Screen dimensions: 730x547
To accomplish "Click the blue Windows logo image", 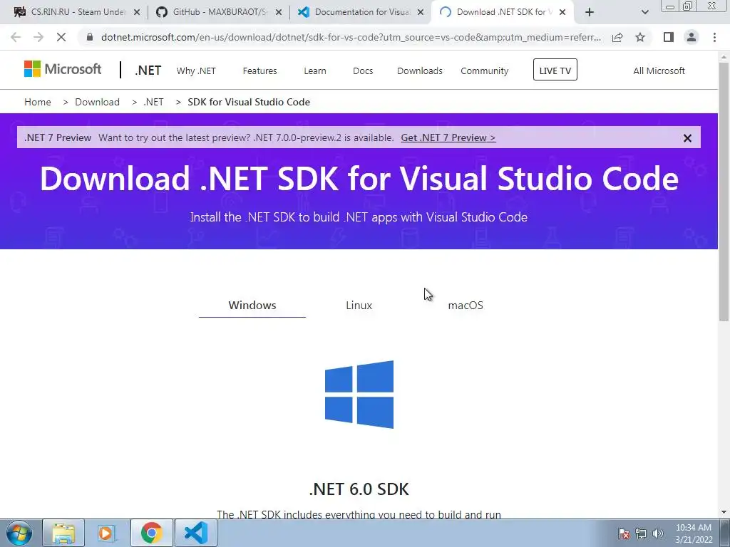I will (x=359, y=395).
